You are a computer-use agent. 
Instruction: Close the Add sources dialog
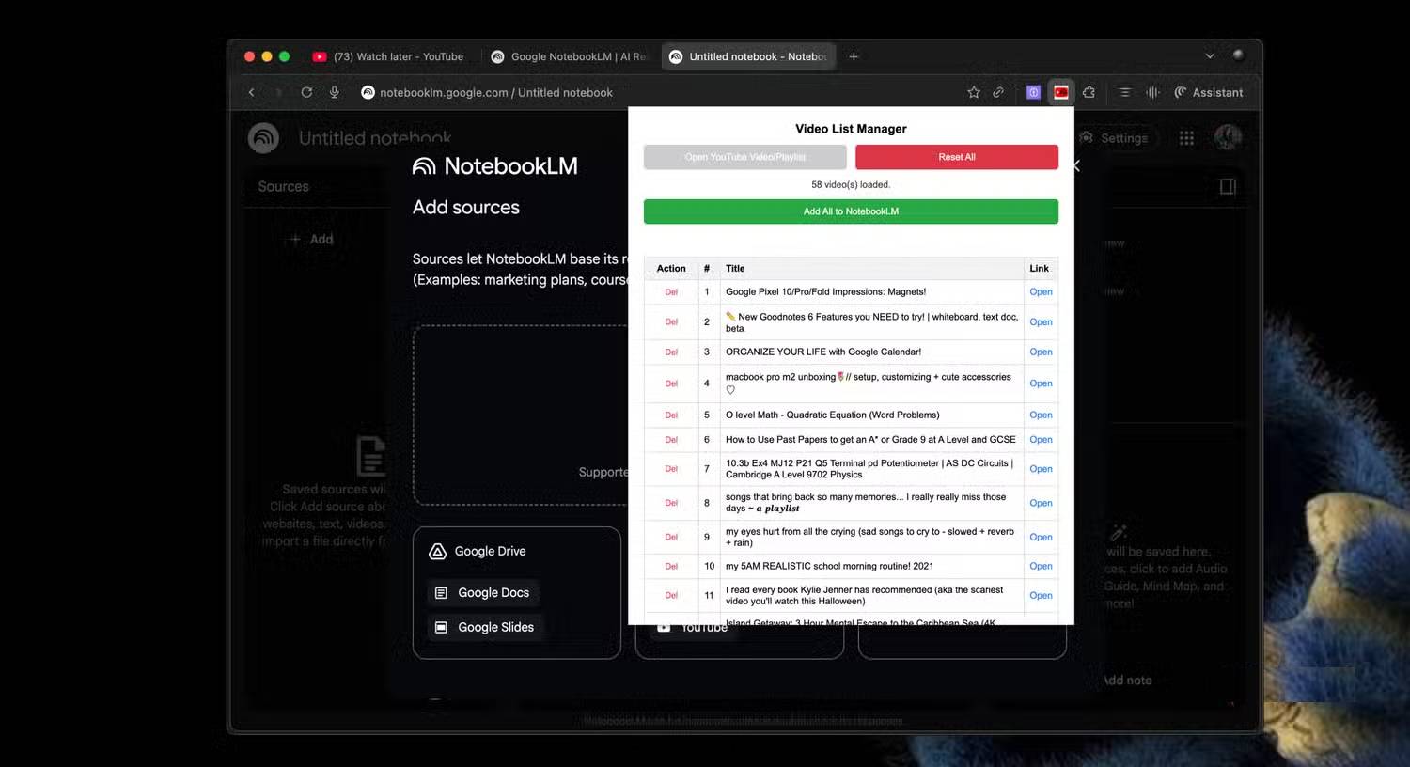click(1077, 166)
